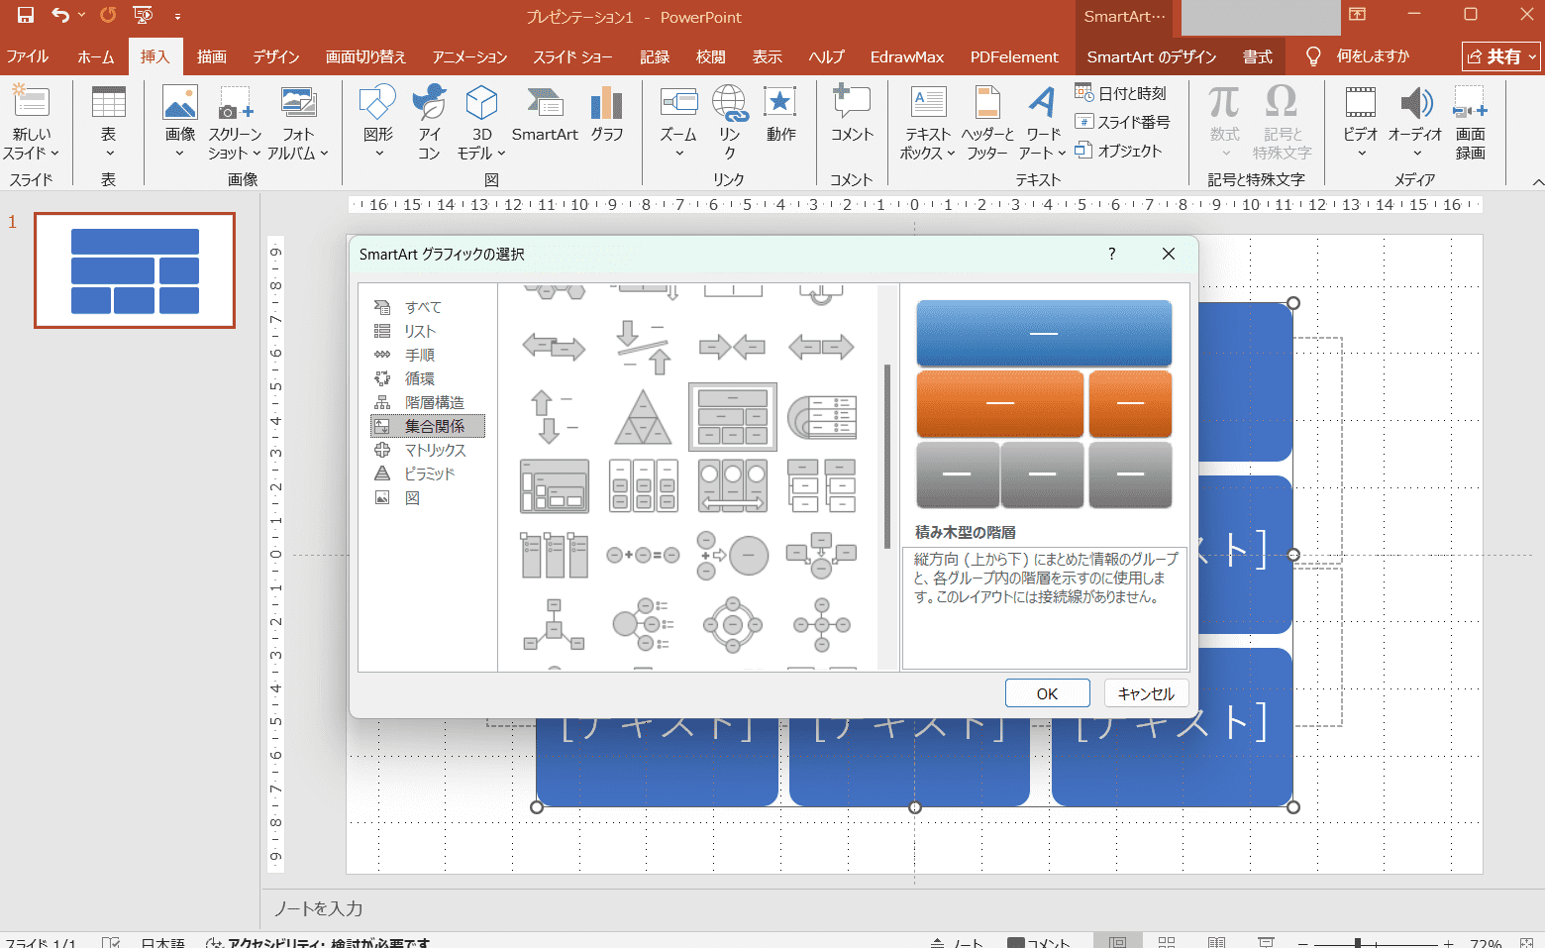Click キャンセル to dismiss the dialog
This screenshot has width=1545, height=948.
point(1146,693)
